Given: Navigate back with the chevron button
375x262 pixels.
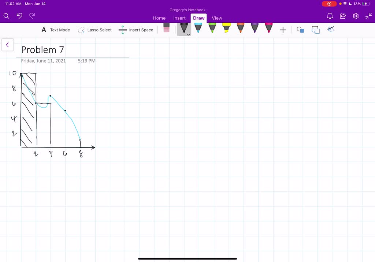Looking at the screenshot, I should (x=8, y=45).
